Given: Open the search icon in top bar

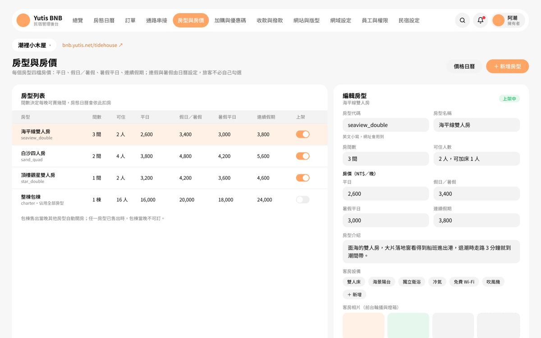Looking at the screenshot, I should pyautogui.click(x=462, y=20).
